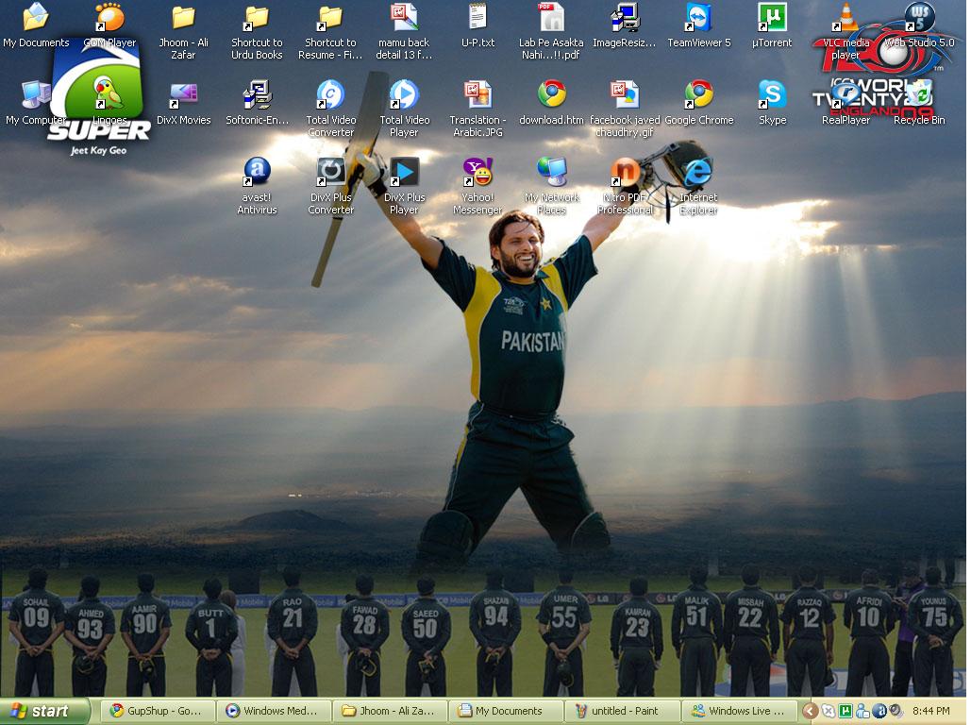971x725 pixels.
Task: Click the system clock showing 8:44 PM
Action: (x=930, y=711)
